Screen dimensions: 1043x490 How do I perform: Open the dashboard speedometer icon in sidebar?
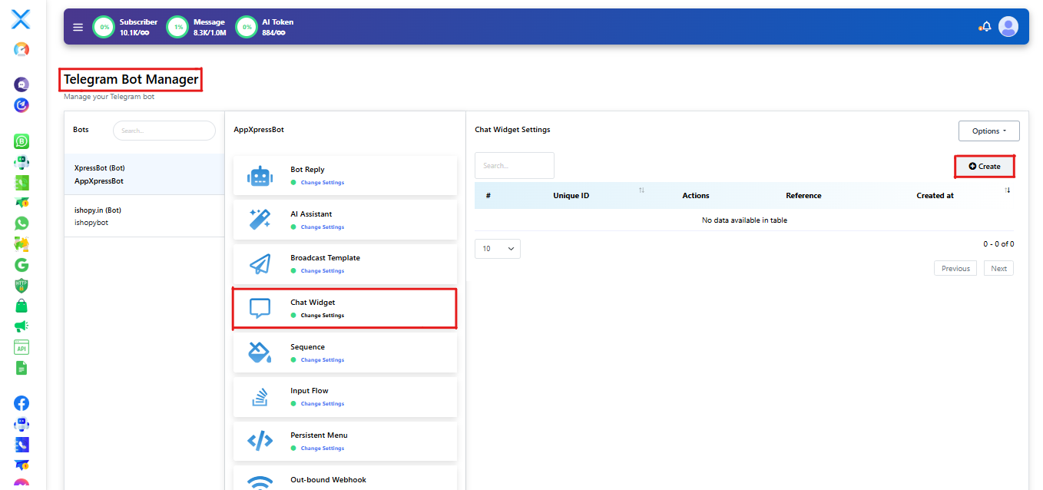(22, 49)
